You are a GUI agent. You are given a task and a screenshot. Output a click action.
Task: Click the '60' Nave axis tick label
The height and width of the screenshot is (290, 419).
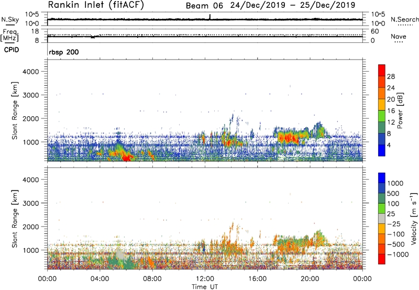point(374,31)
